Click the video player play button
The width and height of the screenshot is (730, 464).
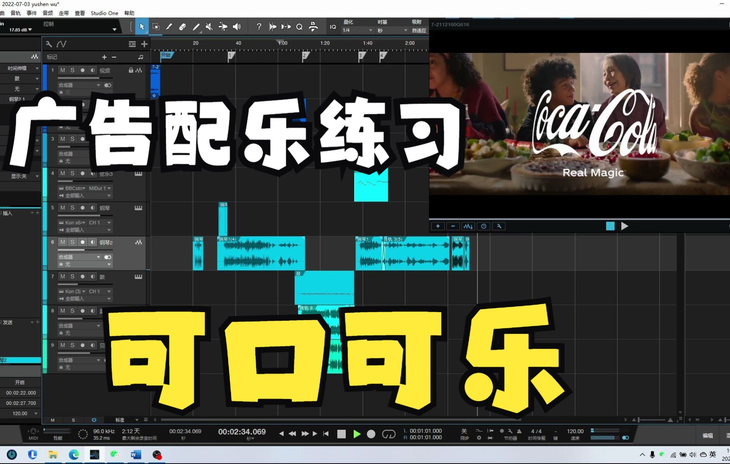[625, 226]
